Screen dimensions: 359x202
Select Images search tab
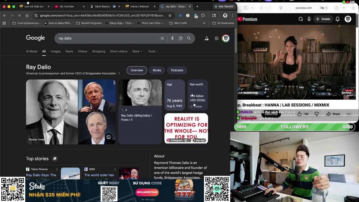56,51
